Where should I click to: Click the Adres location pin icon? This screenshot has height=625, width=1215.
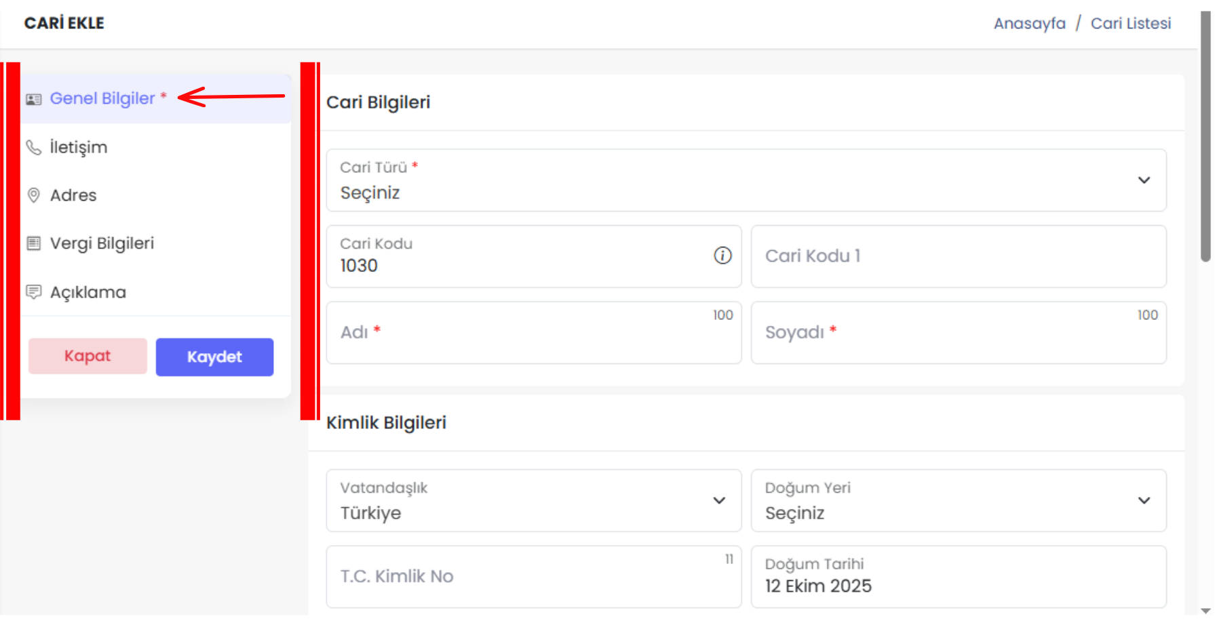33,195
